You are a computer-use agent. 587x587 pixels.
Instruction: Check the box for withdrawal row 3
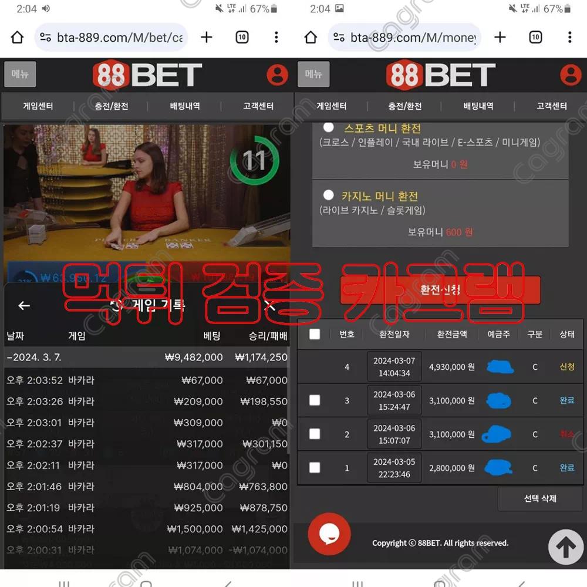point(315,400)
